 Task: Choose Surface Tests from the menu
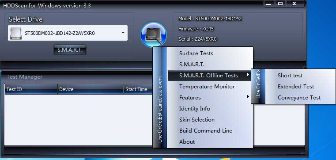[x=210, y=53]
